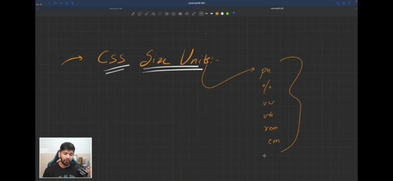
Task: Choose the orange pen color
Action: pos(217,14)
